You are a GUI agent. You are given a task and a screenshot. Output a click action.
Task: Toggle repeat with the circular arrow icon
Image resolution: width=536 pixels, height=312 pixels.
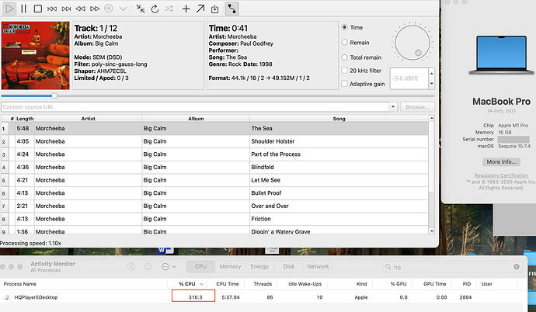point(155,9)
